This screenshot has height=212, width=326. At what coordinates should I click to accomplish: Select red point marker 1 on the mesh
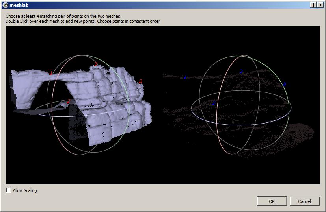(51, 73)
